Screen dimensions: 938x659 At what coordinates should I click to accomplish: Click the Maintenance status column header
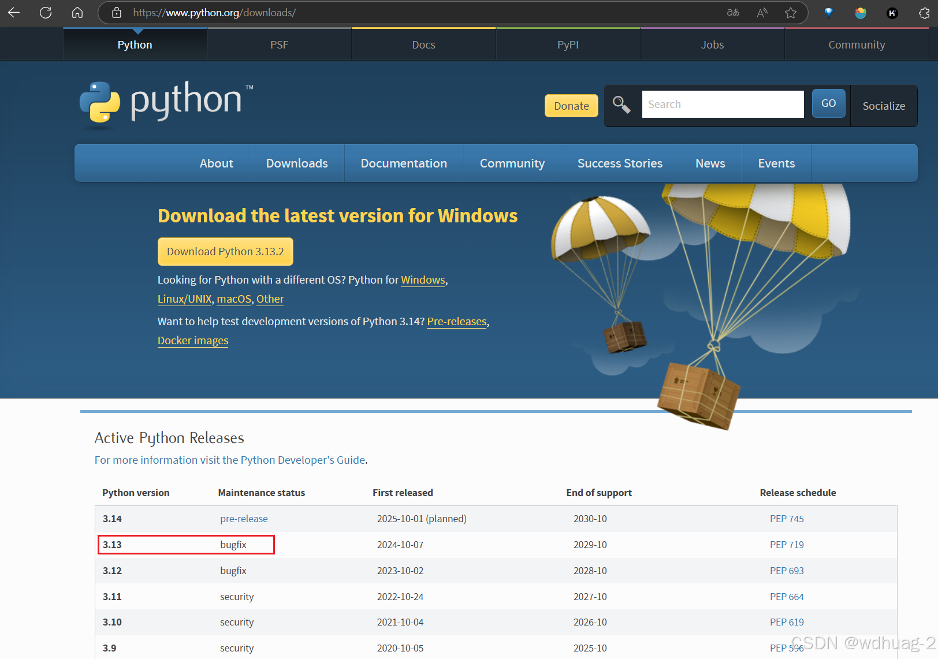coord(262,493)
